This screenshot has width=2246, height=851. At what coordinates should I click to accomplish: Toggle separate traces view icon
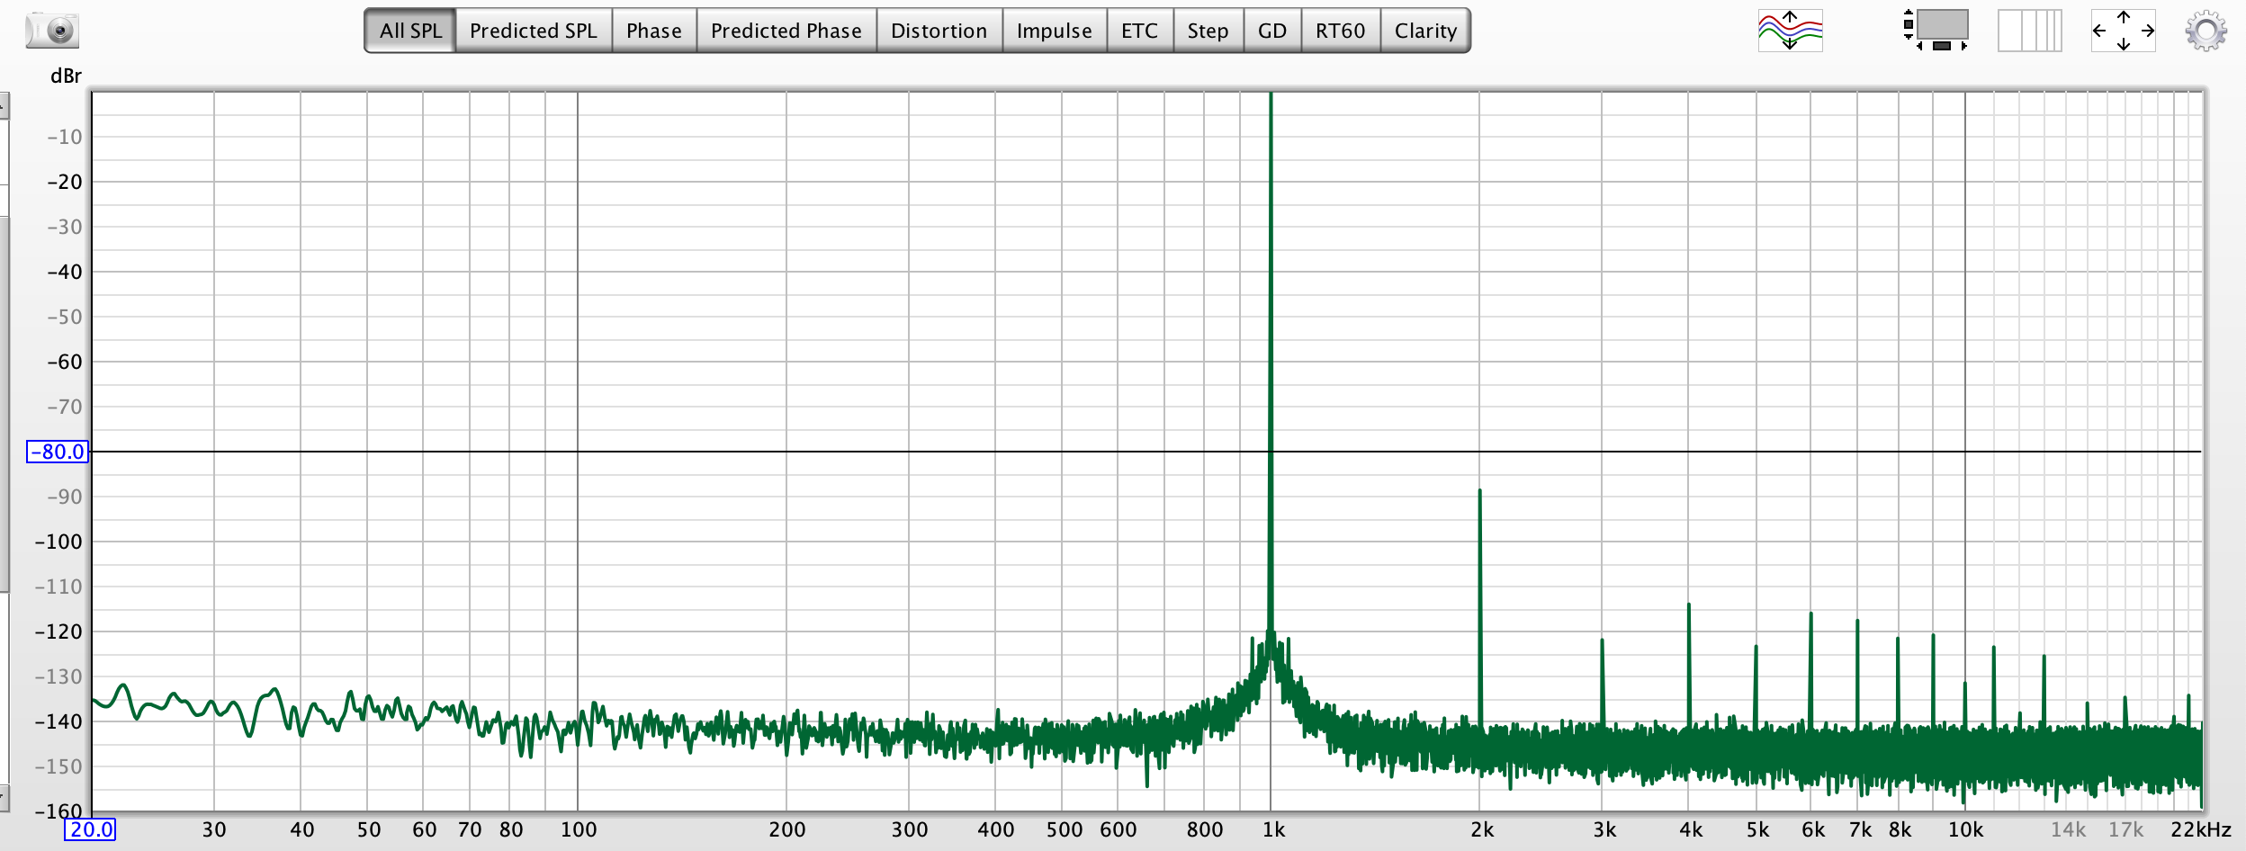coord(1790,31)
